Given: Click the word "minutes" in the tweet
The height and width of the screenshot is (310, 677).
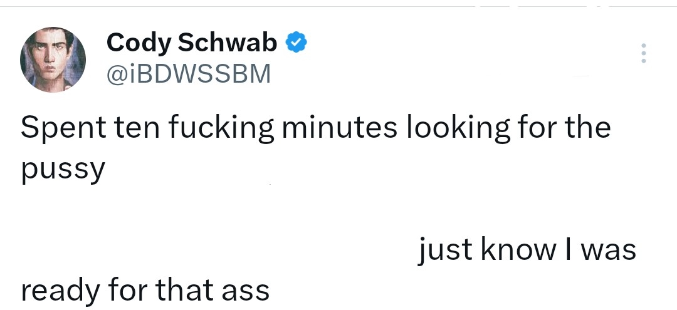Looking at the screenshot, I should click(339, 128).
